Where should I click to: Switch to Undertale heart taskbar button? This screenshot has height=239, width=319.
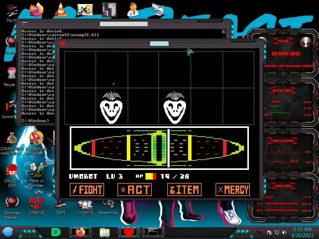coord(129,232)
